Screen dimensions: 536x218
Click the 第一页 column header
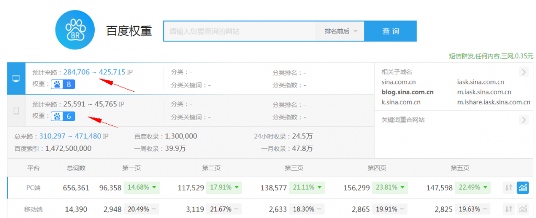[x=131, y=168]
